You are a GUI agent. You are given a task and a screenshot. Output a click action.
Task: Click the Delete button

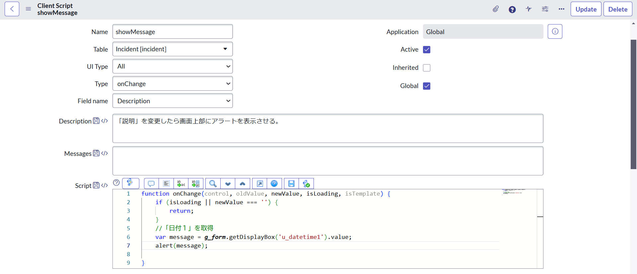[x=618, y=9]
